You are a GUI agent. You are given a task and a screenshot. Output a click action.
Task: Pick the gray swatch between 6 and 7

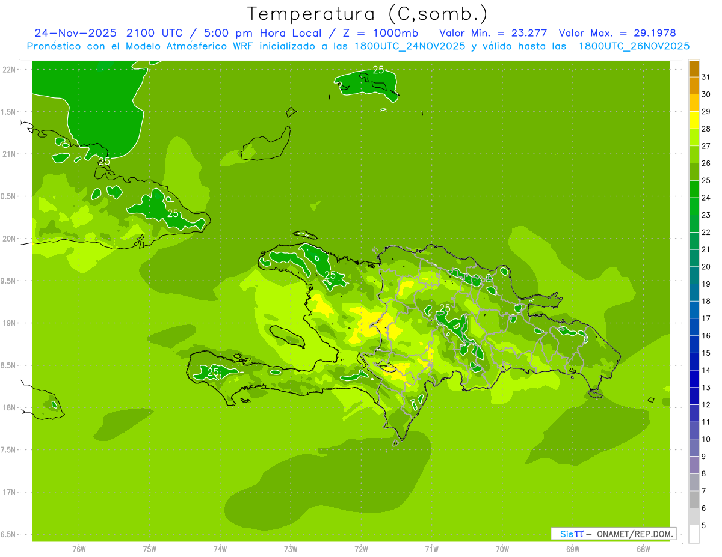[x=694, y=499]
